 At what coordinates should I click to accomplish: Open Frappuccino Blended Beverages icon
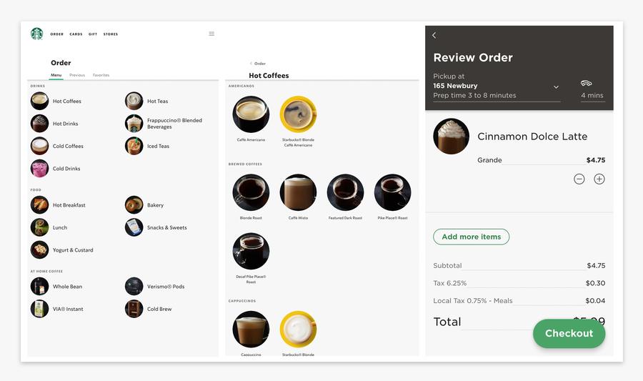click(x=134, y=124)
